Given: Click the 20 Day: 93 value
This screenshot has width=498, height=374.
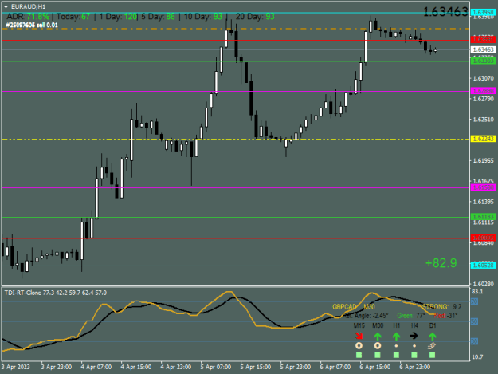Looking at the screenshot, I should tap(255, 17).
